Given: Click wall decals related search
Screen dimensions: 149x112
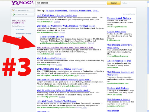Looking at the screenshot, I should (x=20, y=30).
